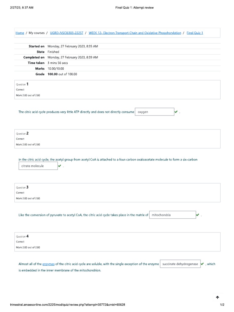Click green checkmark beside oxygen answer
The width and height of the screenshot is (234, 312).
click(x=176, y=112)
